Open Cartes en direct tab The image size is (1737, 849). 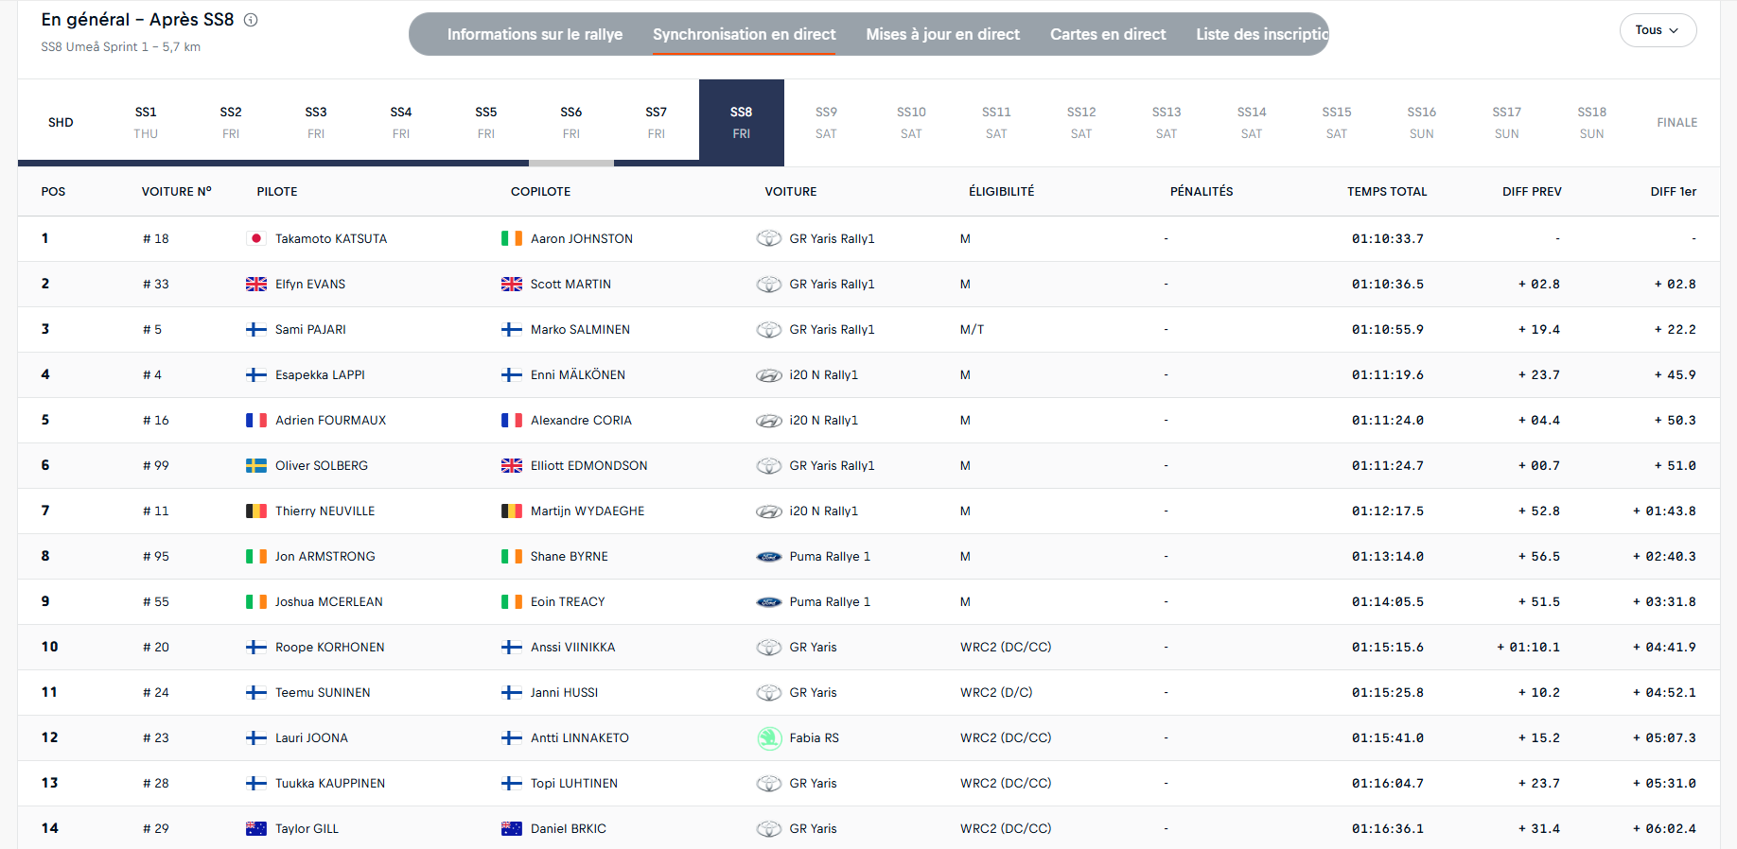pos(1108,34)
